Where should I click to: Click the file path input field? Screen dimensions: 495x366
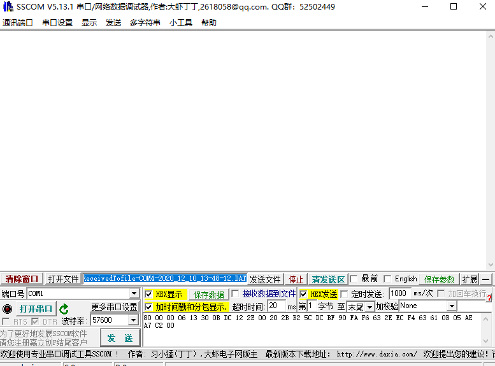(164, 279)
